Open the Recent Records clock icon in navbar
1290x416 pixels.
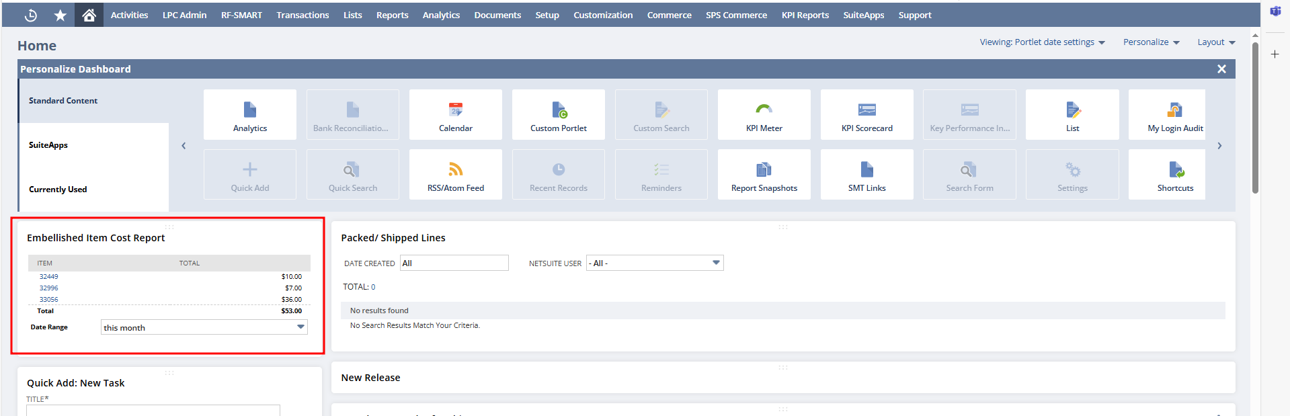(x=30, y=15)
